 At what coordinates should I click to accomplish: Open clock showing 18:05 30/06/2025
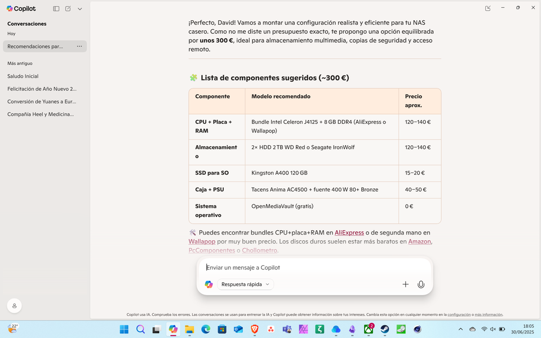[x=522, y=329]
